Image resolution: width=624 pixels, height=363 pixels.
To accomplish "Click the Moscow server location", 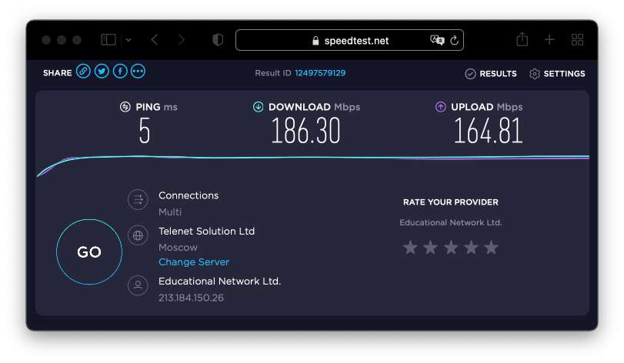I will tap(178, 248).
